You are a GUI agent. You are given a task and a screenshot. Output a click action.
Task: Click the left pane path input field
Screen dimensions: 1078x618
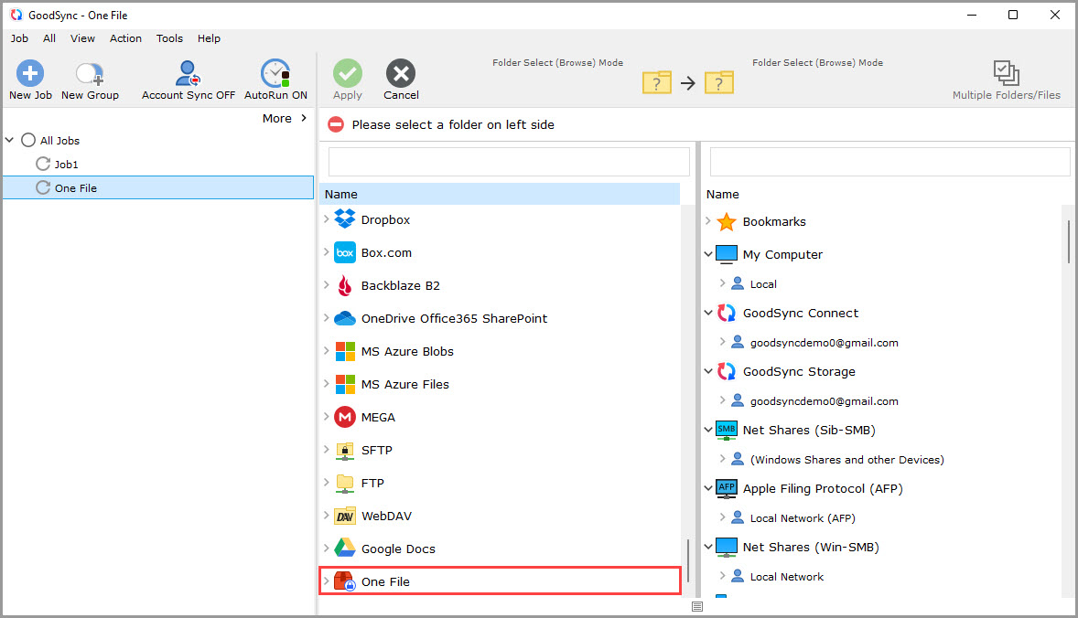click(509, 162)
